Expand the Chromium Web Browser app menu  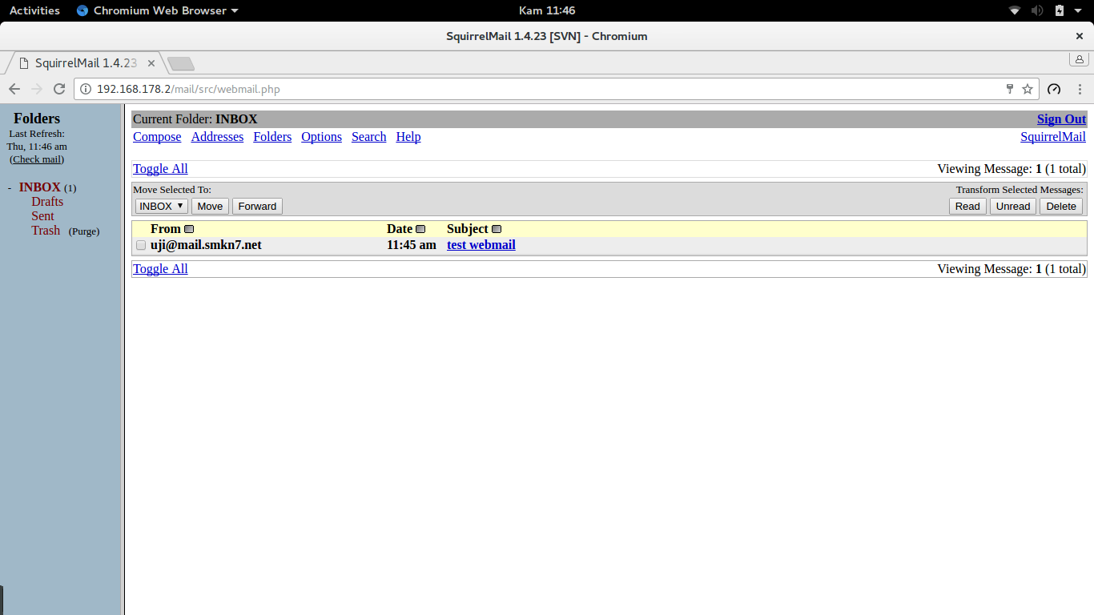click(158, 10)
